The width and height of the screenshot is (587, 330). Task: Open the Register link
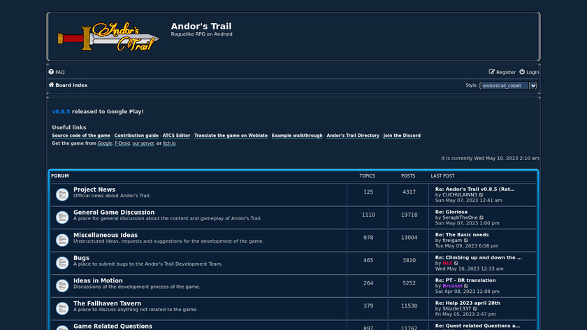point(506,72)
